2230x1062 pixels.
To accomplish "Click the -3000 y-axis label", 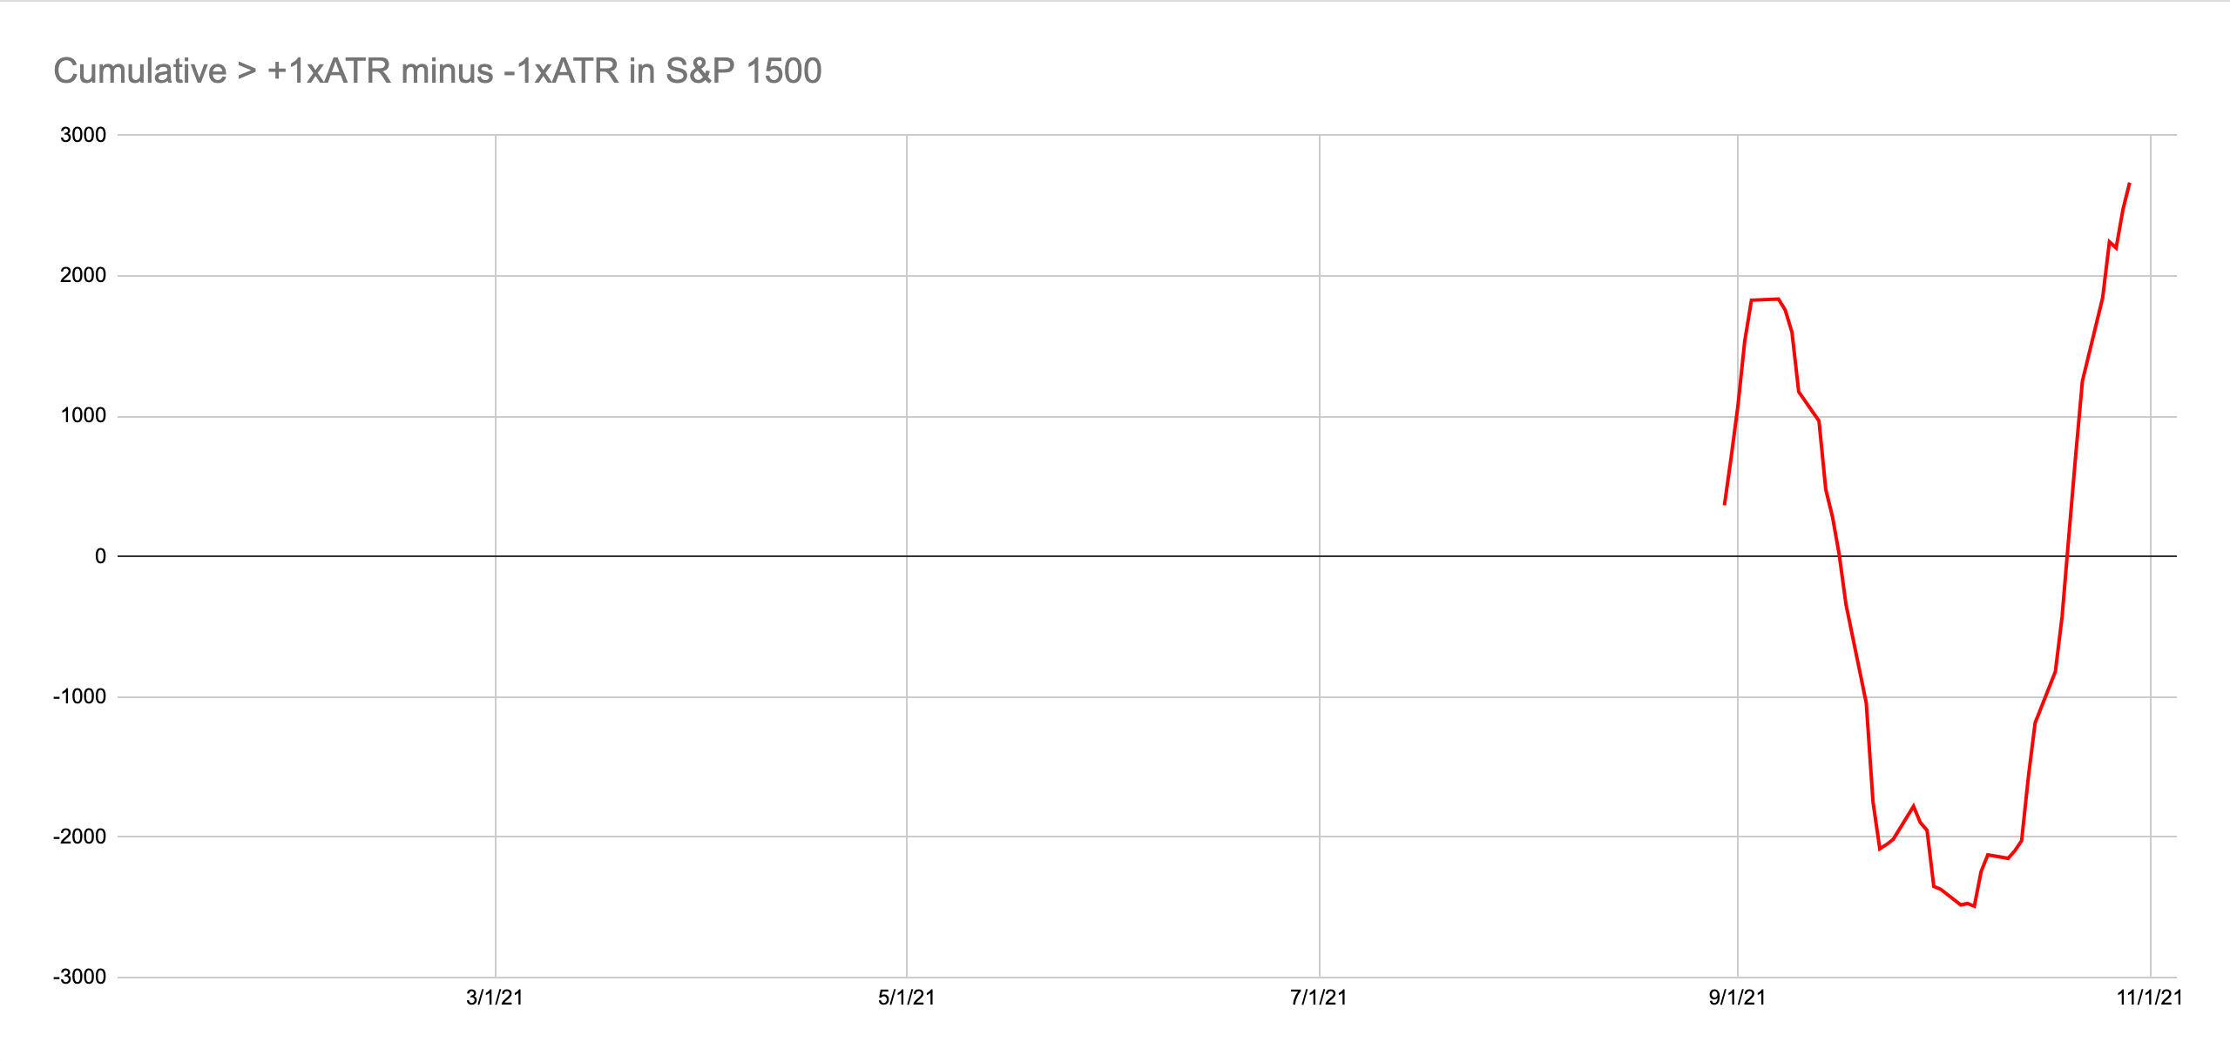I will point(79,977).
